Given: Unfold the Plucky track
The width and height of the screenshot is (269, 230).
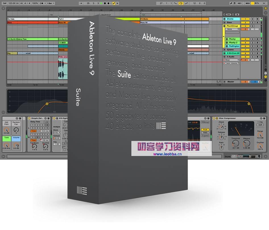Looking at the screenshot, I should pos(227,39).
